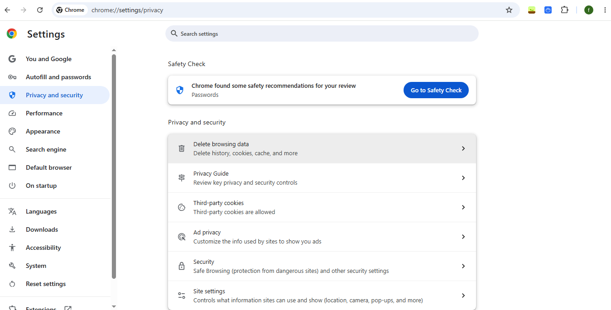Select Privacy and security in sidebar
Image resolution: width=611 pixels, height=310 pixels.
(55, 95)
